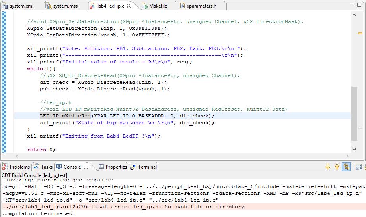This screenshot has width=366, height=217.
Task: Go to previous error in console
Action: click(337, 167)
